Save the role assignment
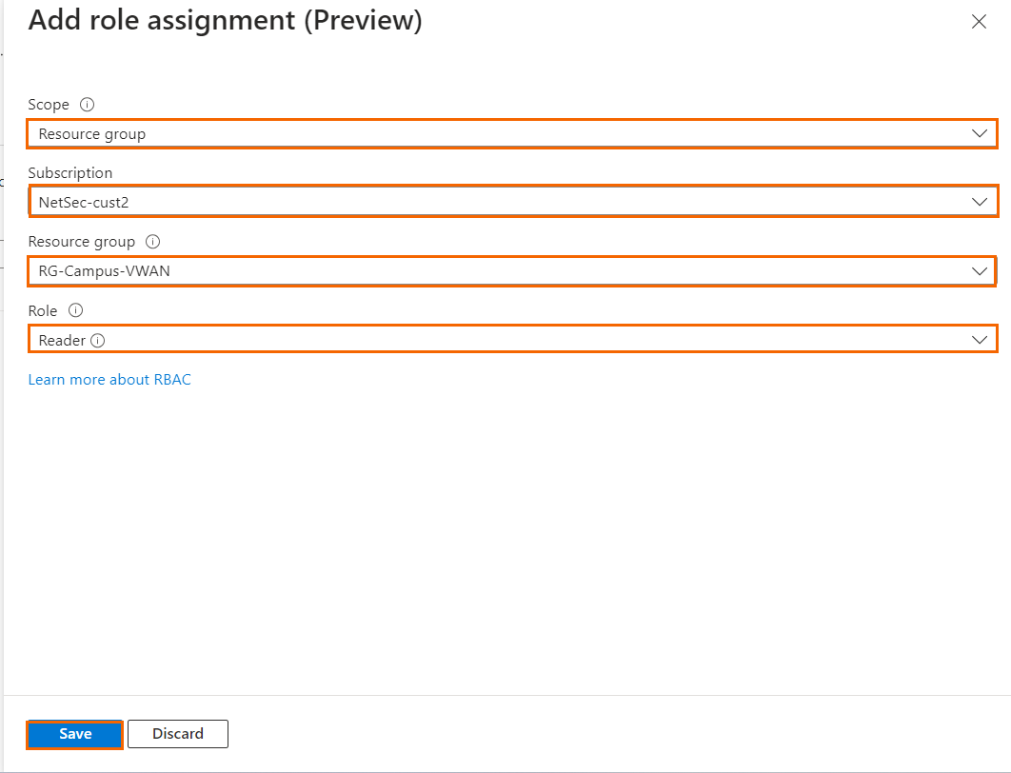The width and height of the screenshot is (1011, 773). (x=75, y=734)
